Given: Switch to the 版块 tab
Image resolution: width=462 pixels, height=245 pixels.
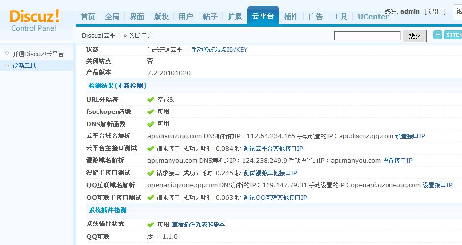Looking at the screenshot, I should (x=161, y=17).
